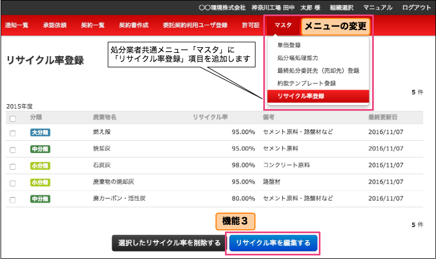Click the 小分類 badge for 廃棄物の焼却灰

(x=40, y=182)
